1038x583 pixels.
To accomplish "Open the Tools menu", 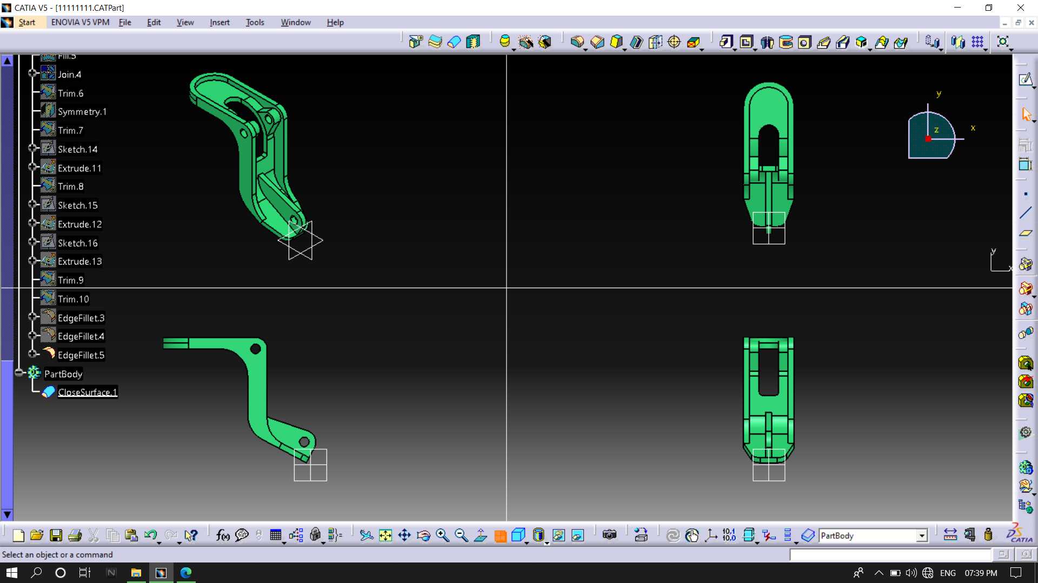I will [255, 22].
